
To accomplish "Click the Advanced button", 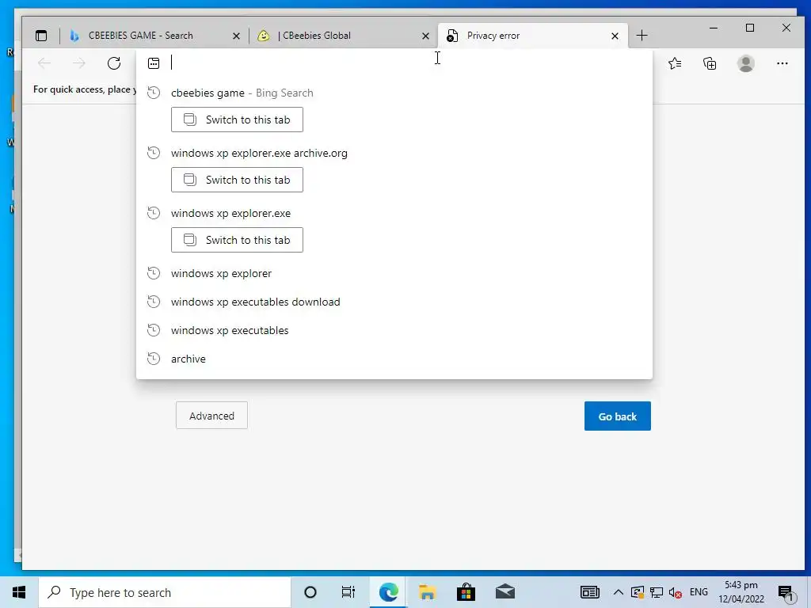I will click(211, 416).
